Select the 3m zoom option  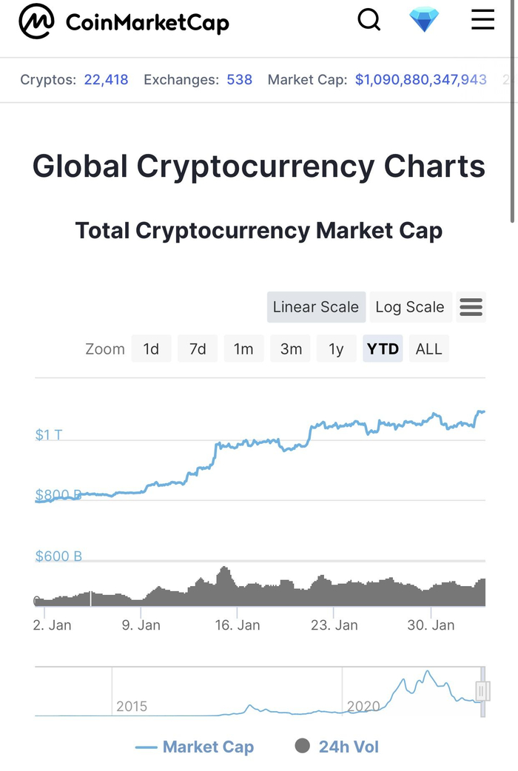(291, 349)
